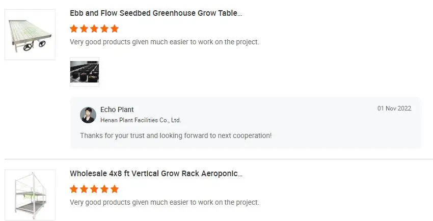Click review text under Ebb and Flow rating
The width and height of the screenshot is (433, 221).
(165, 42)
